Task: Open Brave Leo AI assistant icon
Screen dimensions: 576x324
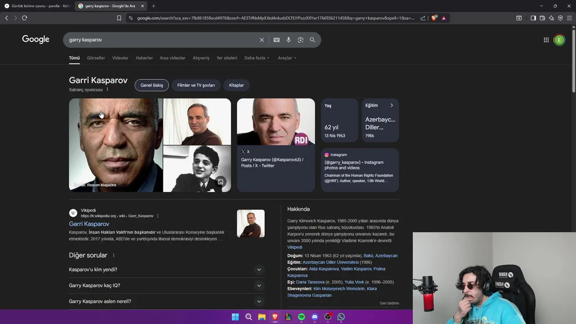Action: 551,18
